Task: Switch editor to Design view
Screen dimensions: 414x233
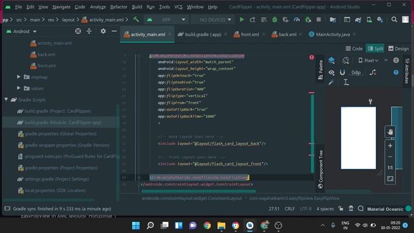Action: 398,49
